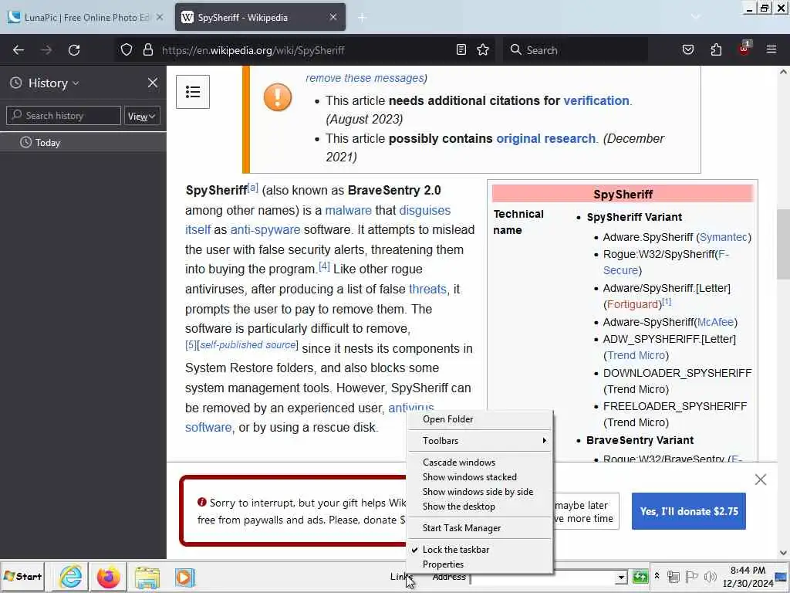This screenshot has width=790, height=593.
Task: Click the maybe later button
Action: pos(586,511)
